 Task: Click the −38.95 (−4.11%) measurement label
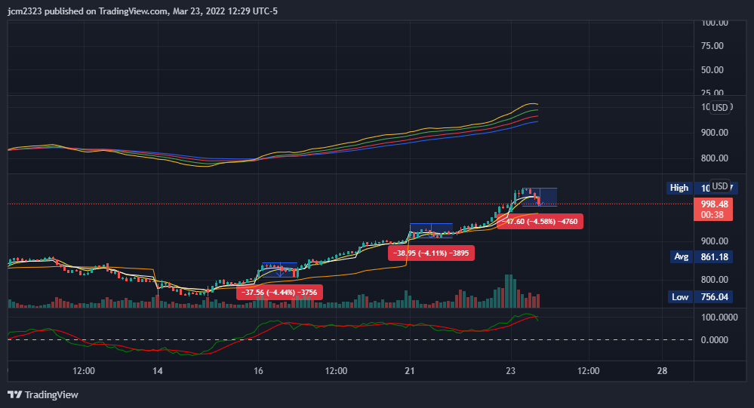(x=430, y=254)
